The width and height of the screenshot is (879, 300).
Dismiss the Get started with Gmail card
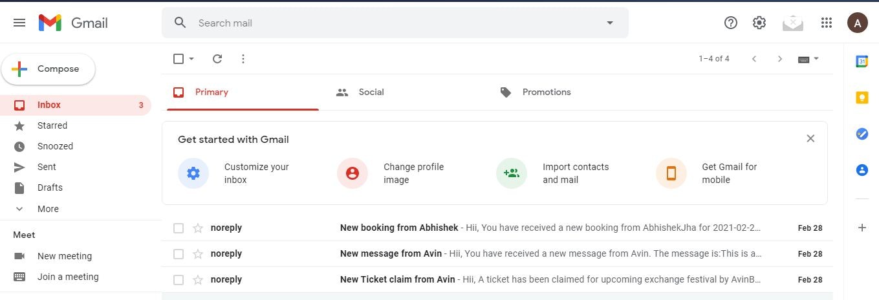pyautogui.click(x=810, y=138)
